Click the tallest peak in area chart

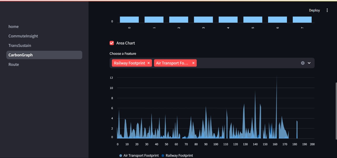(x=277, y=77)
